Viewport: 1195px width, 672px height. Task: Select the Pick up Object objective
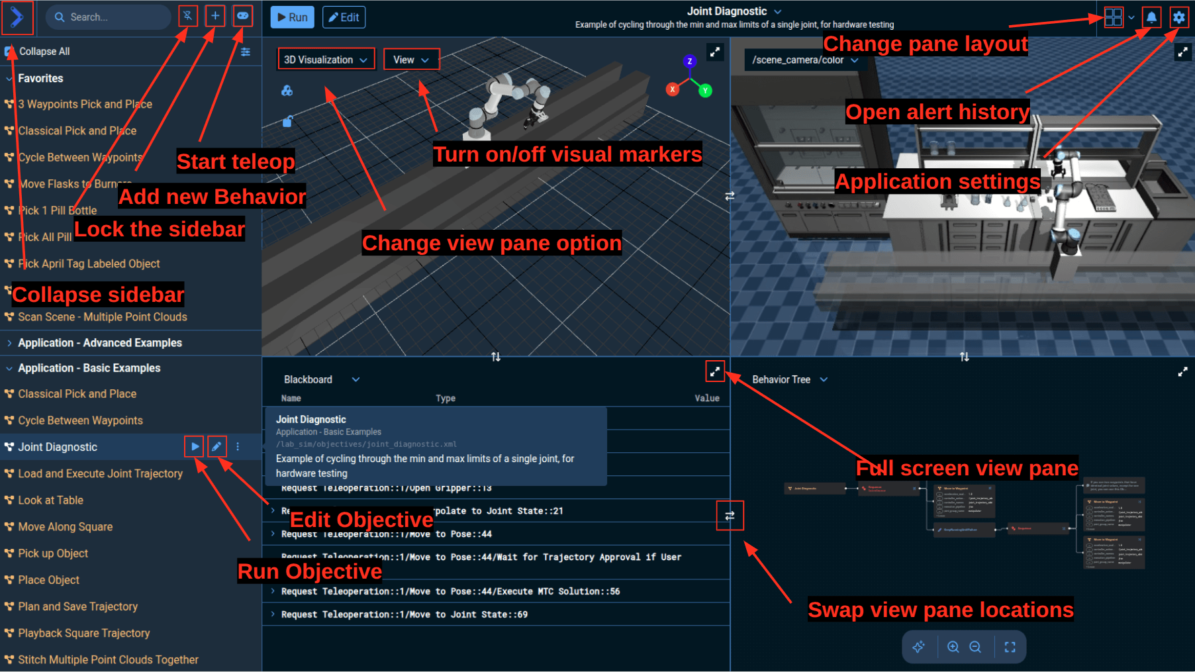tap(53, 553)
